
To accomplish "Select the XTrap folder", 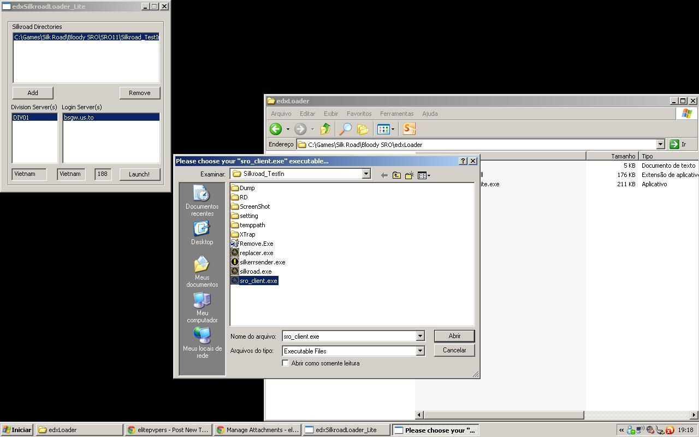I will (243, 234).
